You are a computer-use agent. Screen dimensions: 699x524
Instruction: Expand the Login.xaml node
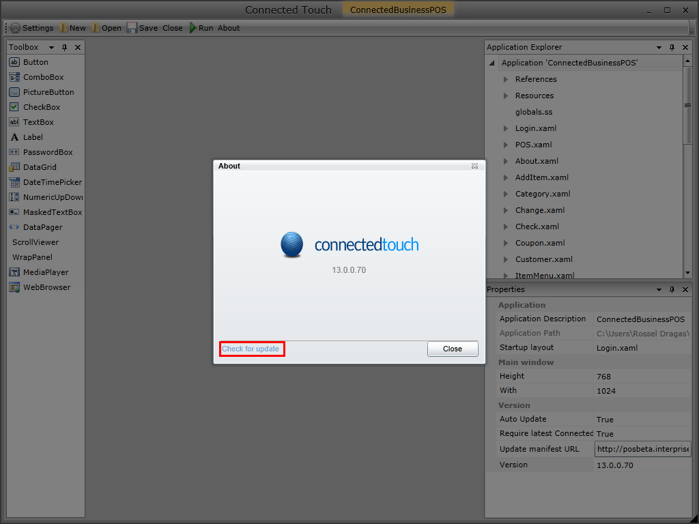[506, 128]
